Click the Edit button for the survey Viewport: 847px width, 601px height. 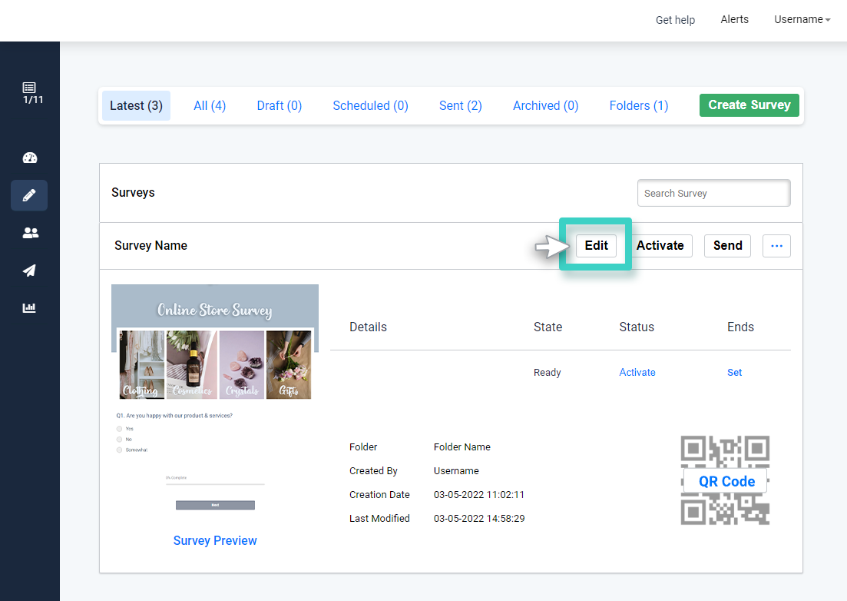click(597, 245)
